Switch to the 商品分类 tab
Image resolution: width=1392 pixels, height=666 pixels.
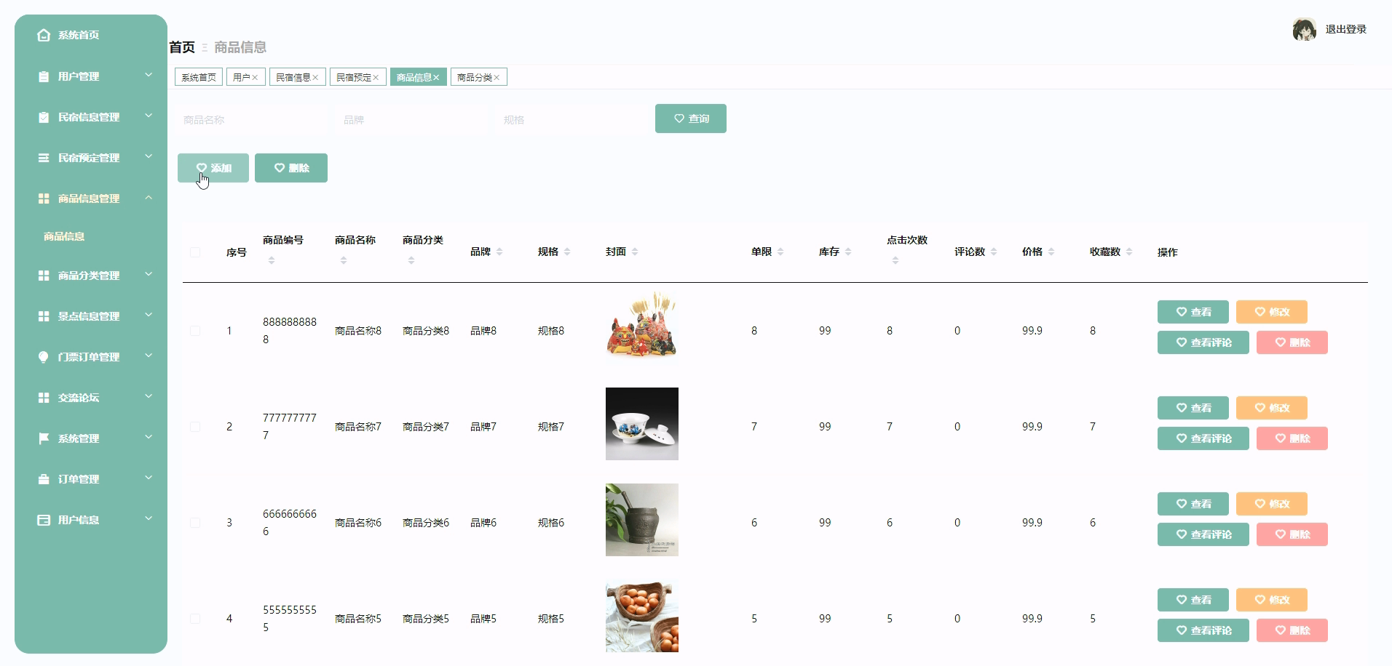475,76
